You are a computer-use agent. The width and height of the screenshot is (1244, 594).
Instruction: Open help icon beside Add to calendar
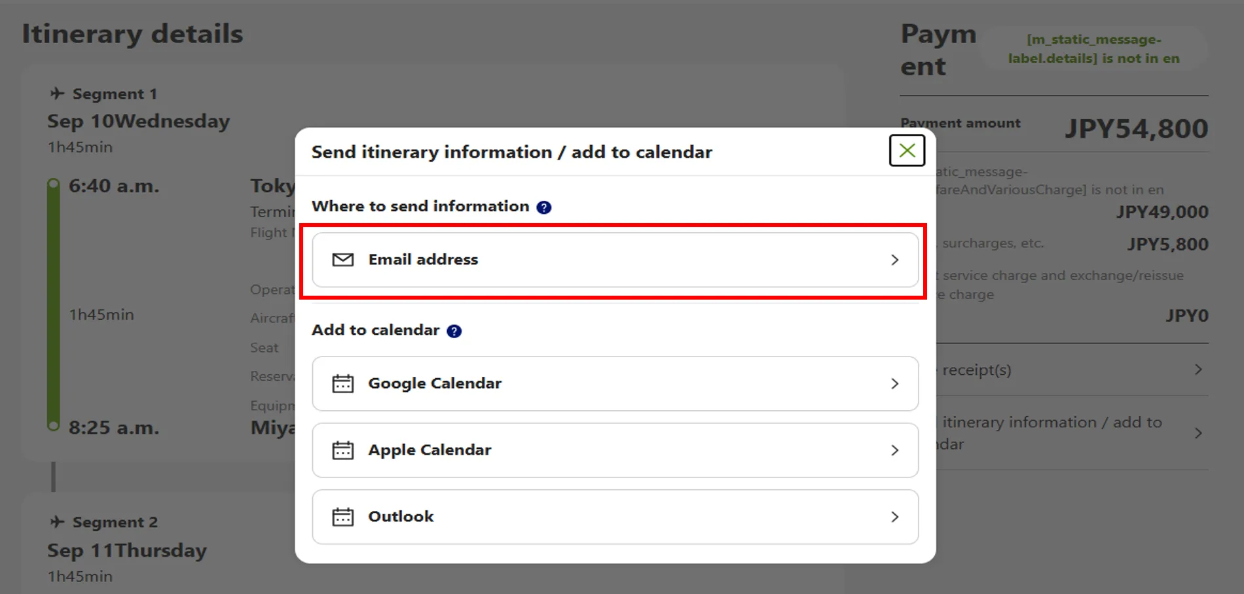click(x=454, y=331)
